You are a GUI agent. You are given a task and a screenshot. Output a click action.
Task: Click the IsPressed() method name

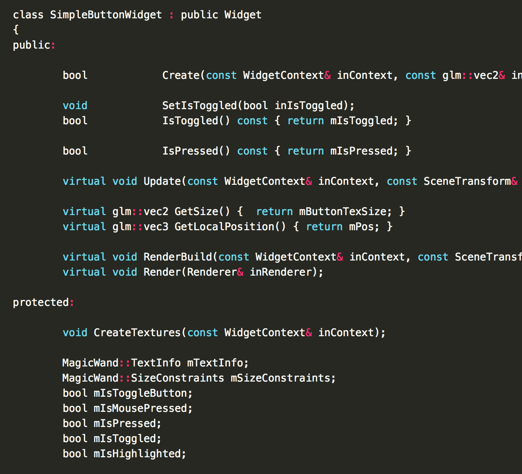coord(190,151)
